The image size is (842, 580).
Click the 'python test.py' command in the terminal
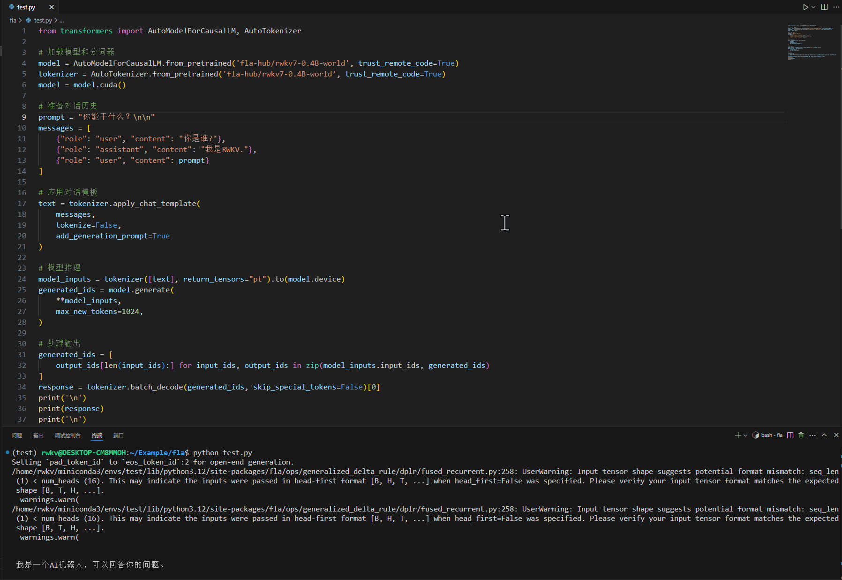click(223, 453)
